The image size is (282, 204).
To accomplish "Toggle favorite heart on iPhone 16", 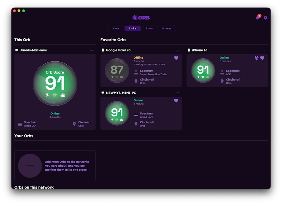I will click(262, 58).
